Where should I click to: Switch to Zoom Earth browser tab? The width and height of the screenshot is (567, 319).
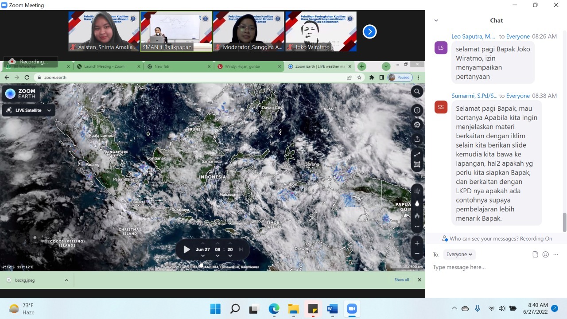coord(319,66)
